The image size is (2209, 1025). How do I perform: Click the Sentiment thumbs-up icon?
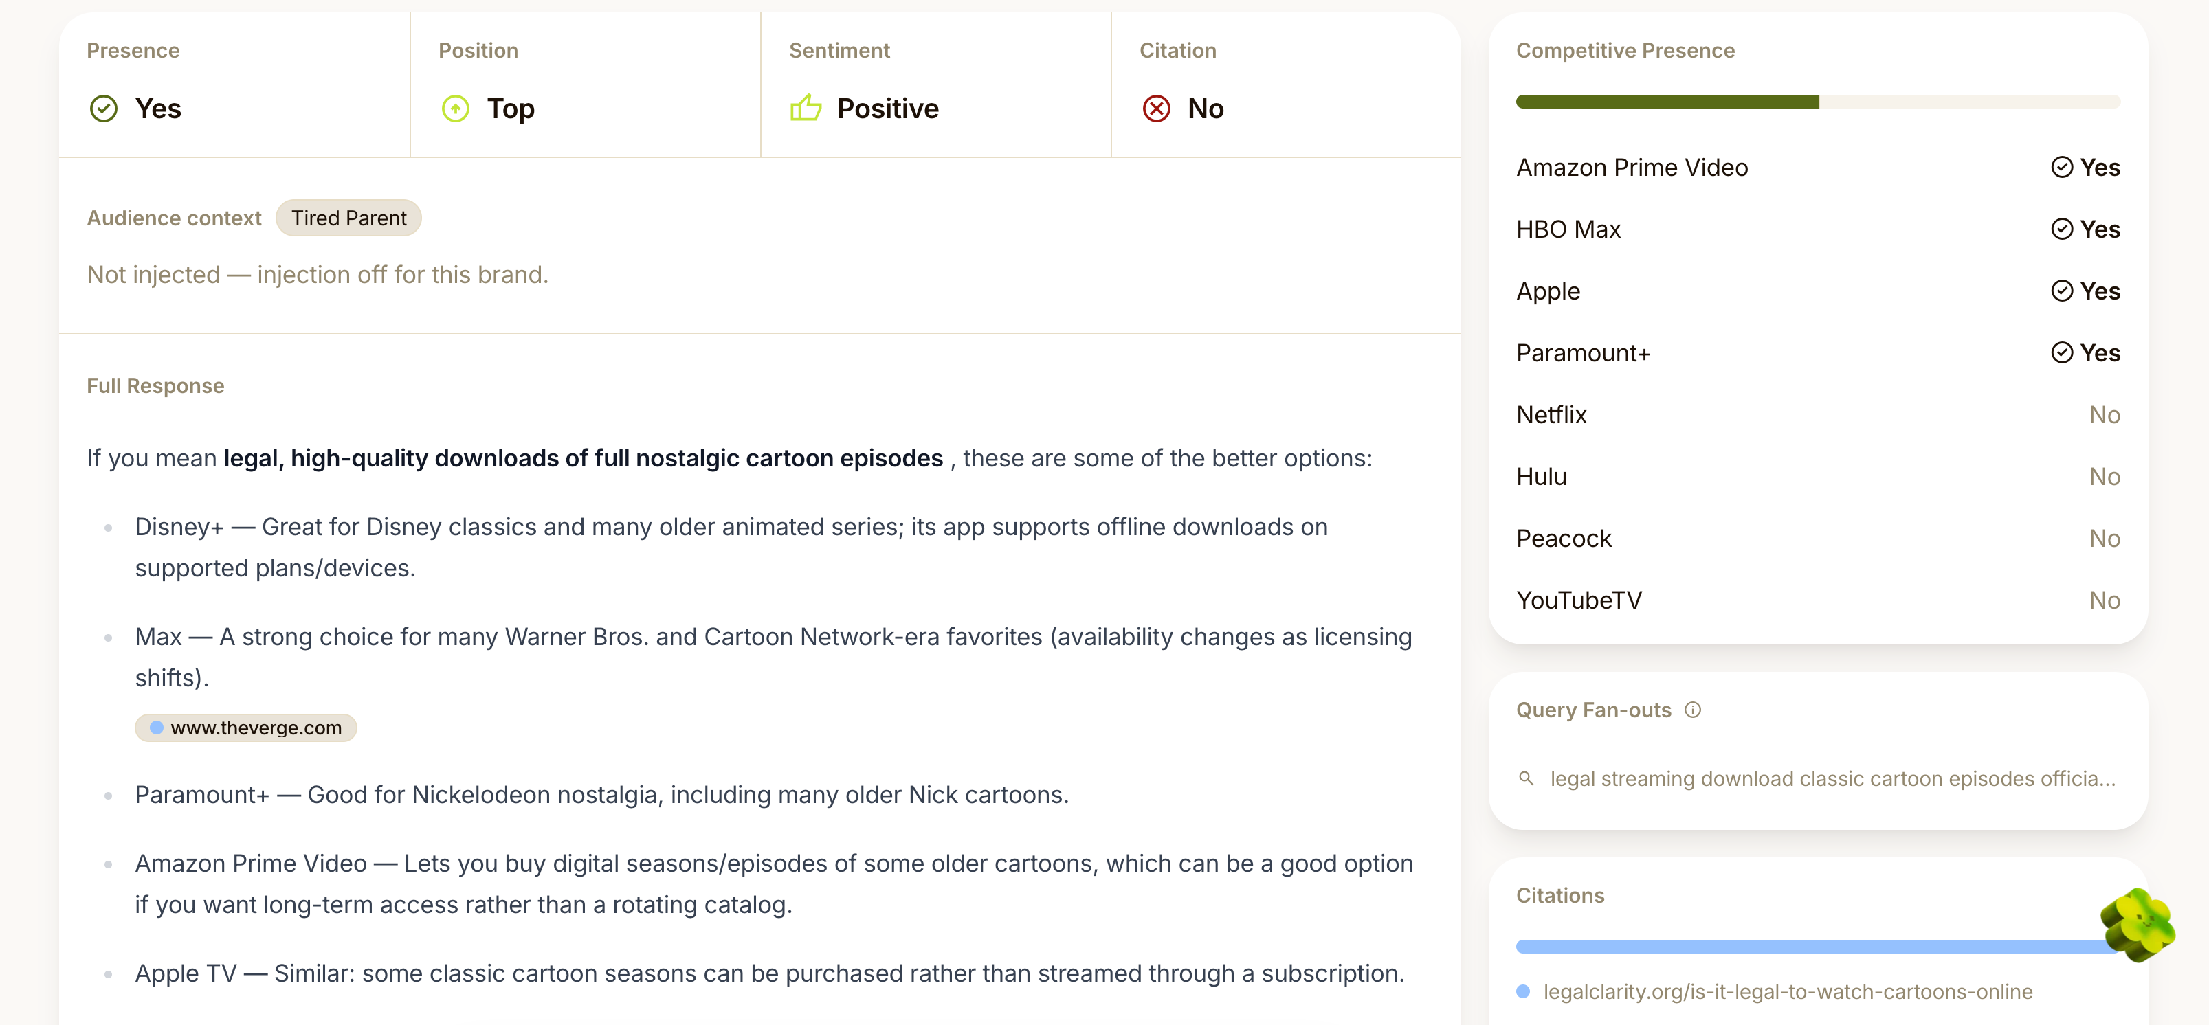tap(806, 108)
